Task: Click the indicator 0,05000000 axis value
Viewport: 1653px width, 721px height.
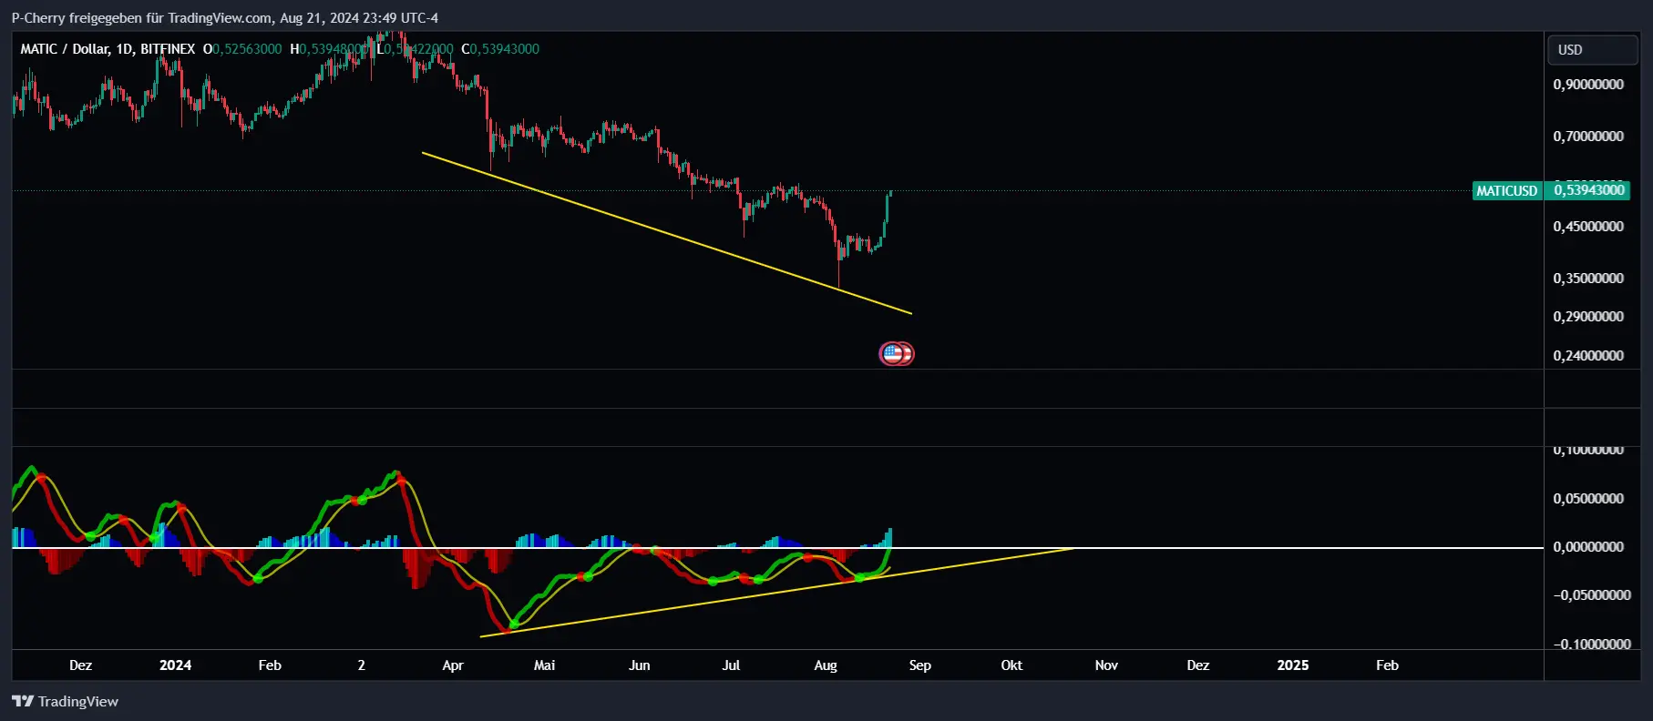Action: (x=1588, y=498)
